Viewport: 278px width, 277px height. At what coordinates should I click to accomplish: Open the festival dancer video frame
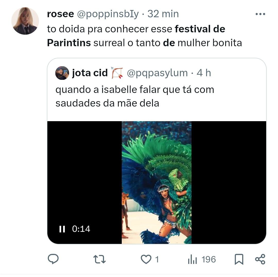pos(157,183)
